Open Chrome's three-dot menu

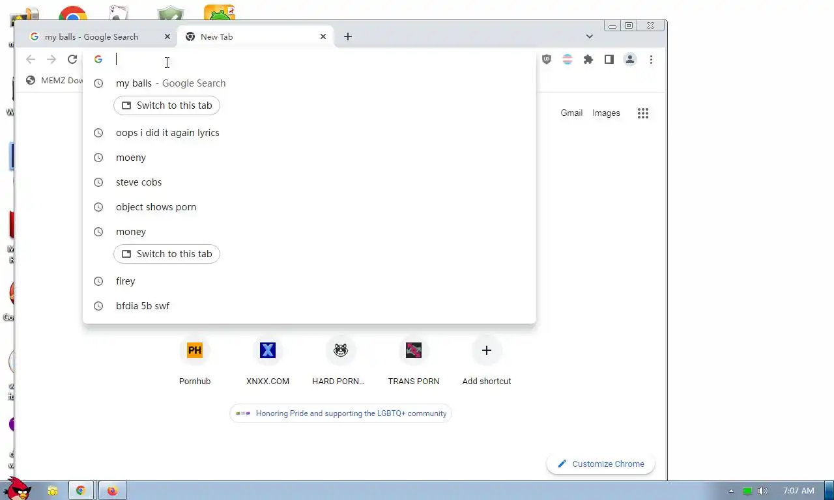[651, 59]
